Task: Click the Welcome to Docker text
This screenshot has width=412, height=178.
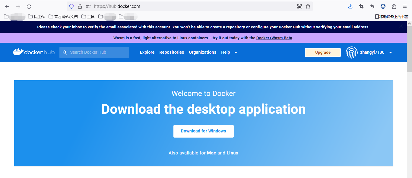Action: pos(204,94)
